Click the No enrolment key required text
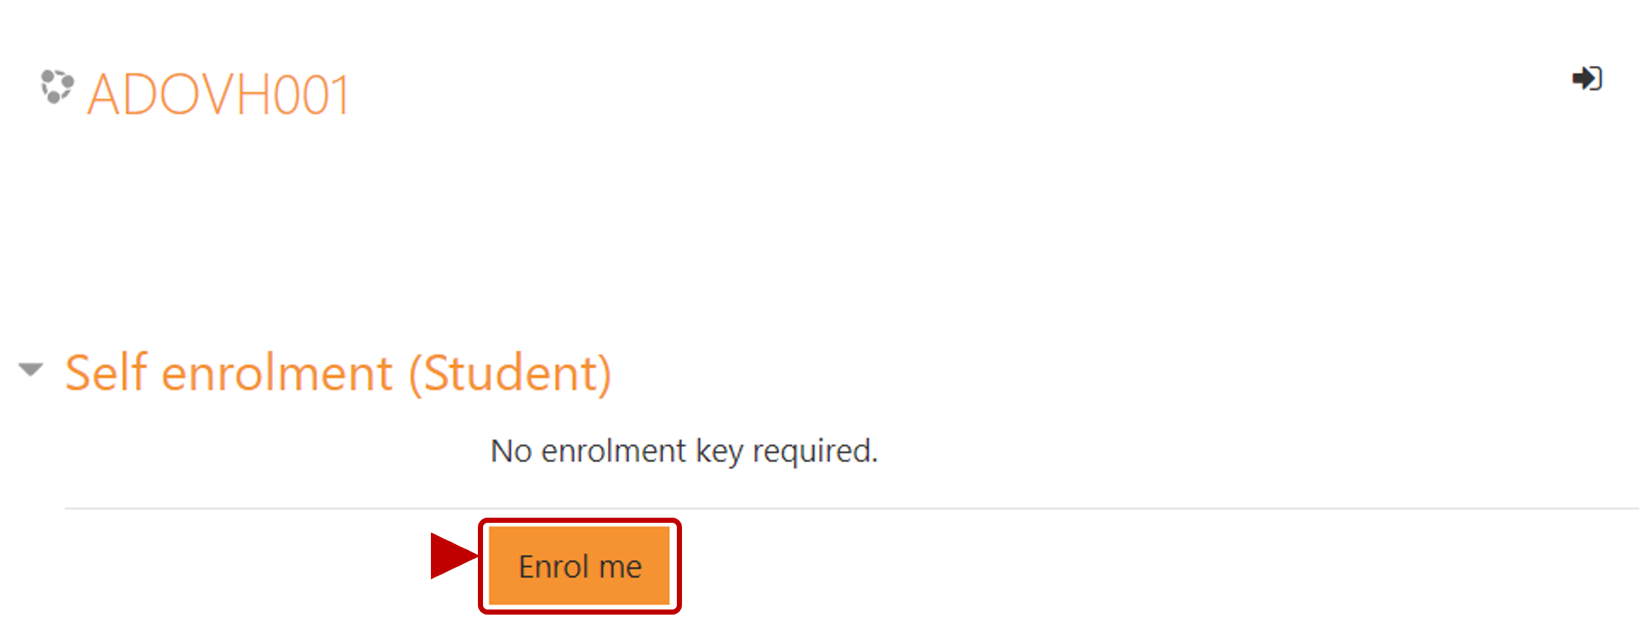The width and height of the screenshot is (1651, 644). (x=684, y=451)
